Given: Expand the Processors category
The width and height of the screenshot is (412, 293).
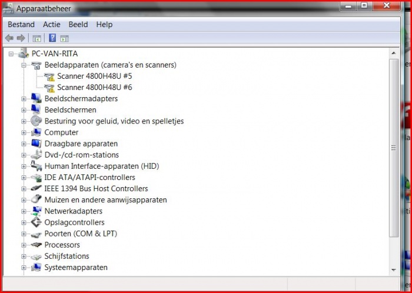Looking at the screenshot, I should (24, 245).
